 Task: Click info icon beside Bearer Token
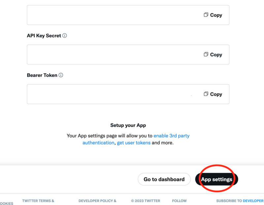pyautogui.click(x=61, y=75)
